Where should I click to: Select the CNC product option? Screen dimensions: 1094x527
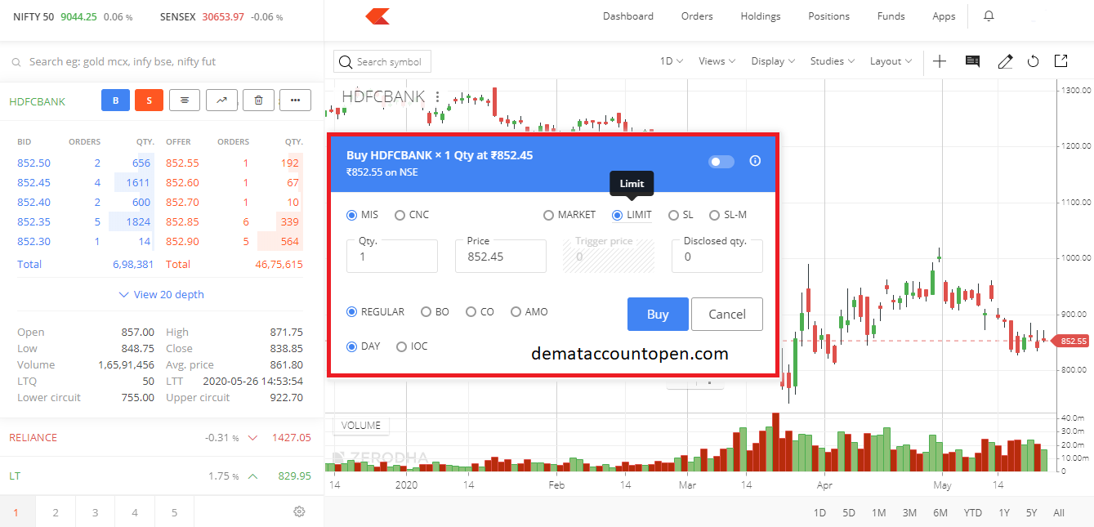[412, 215]
